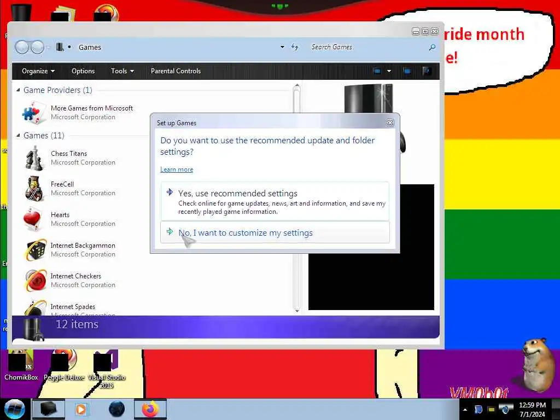This screenshot has width=560, height=420.
Task: Click the Internet Spades icon
Action: point(36,308)
